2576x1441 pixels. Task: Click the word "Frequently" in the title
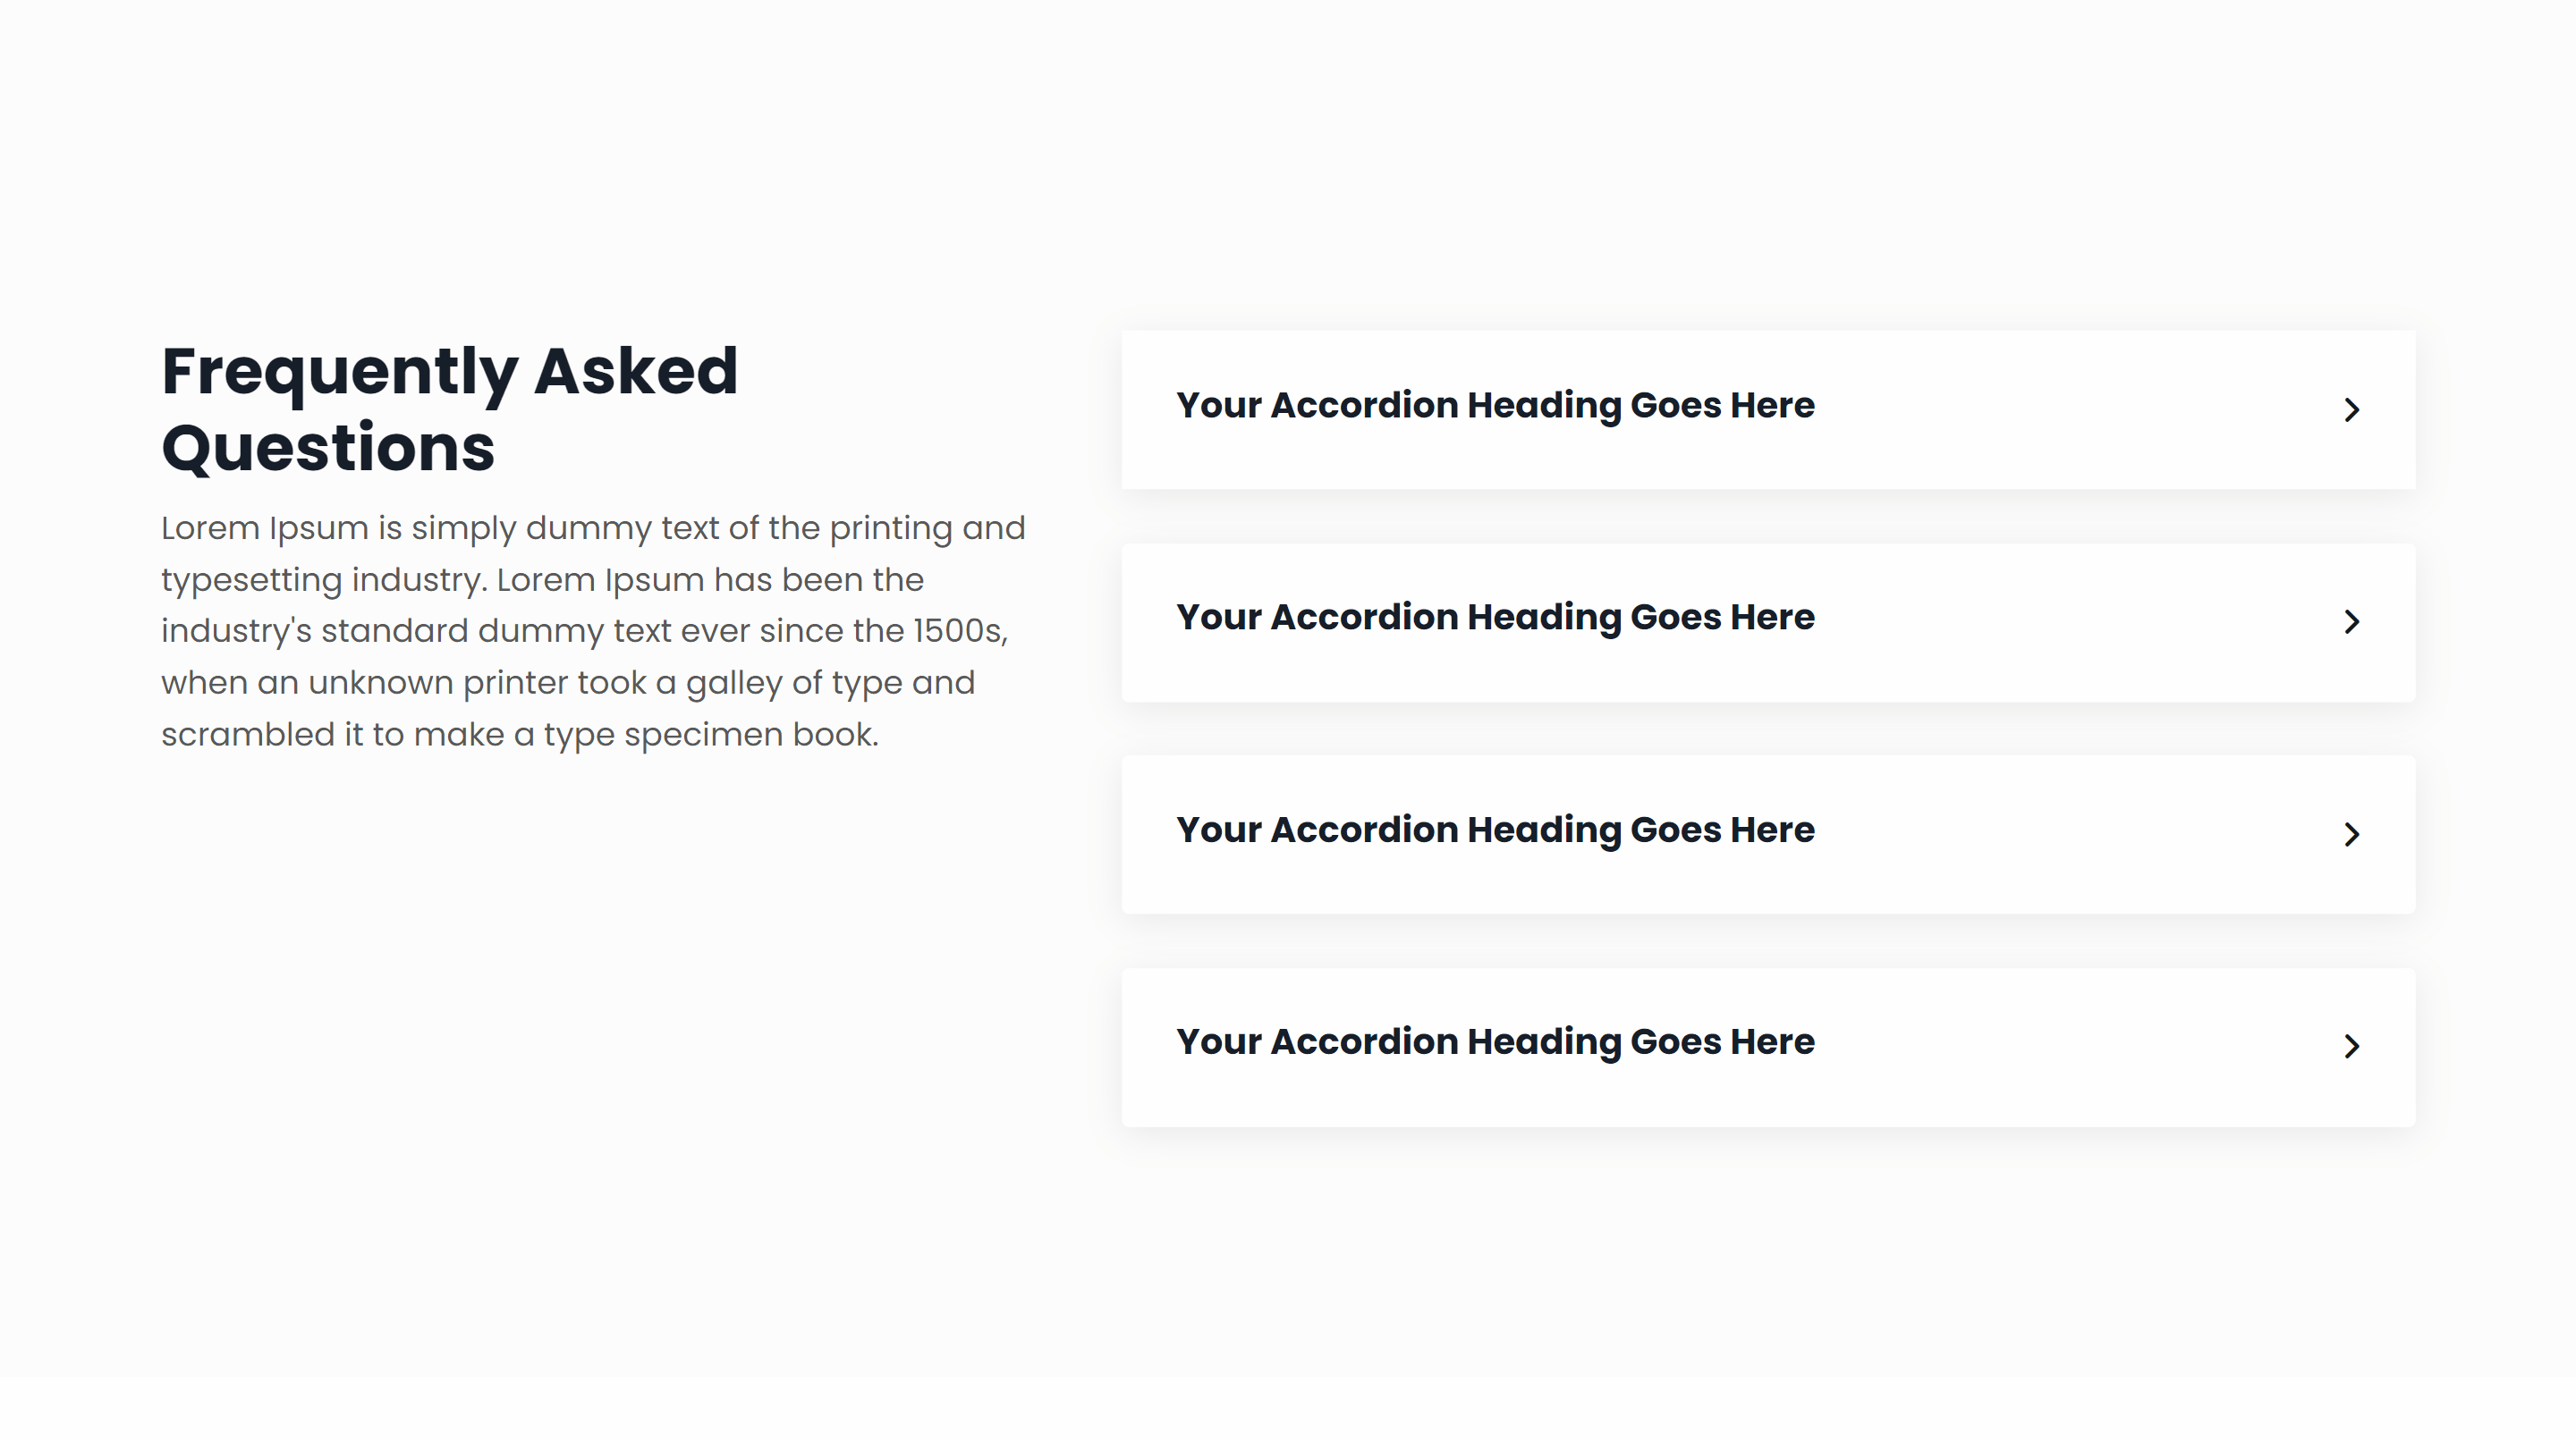click(x=339, y=372)
